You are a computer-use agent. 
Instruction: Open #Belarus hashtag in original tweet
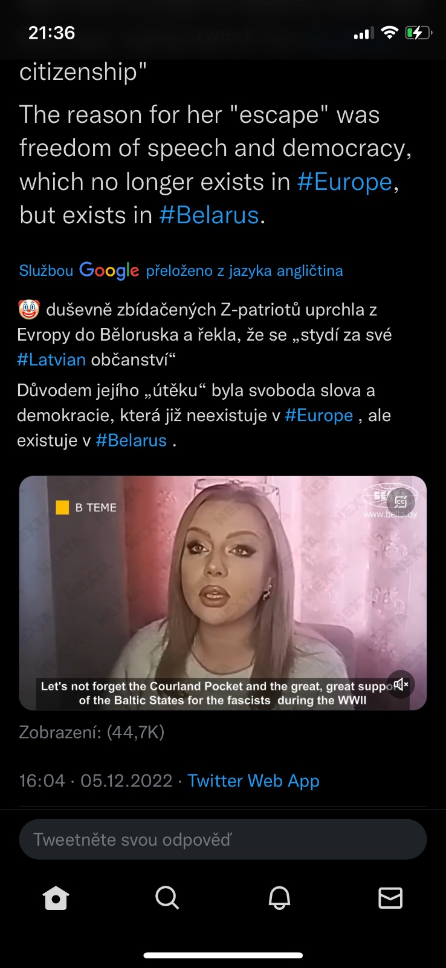(209, 215)
